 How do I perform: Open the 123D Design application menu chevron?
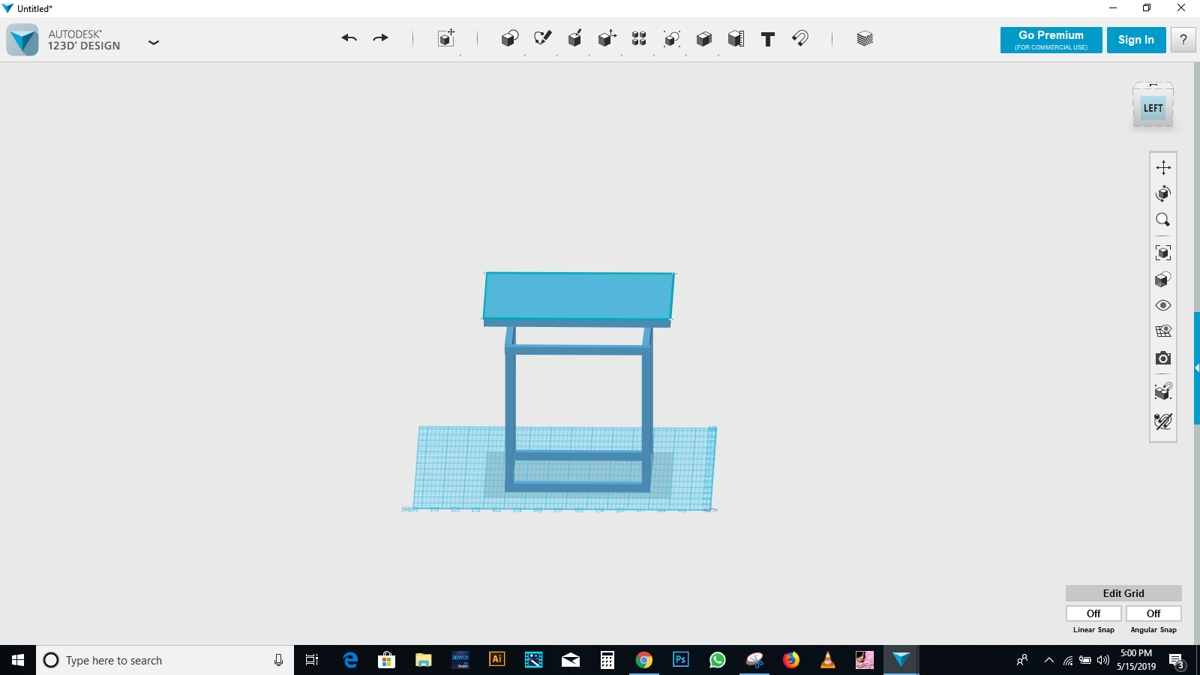pyautogui.click(x=154, y=43)
